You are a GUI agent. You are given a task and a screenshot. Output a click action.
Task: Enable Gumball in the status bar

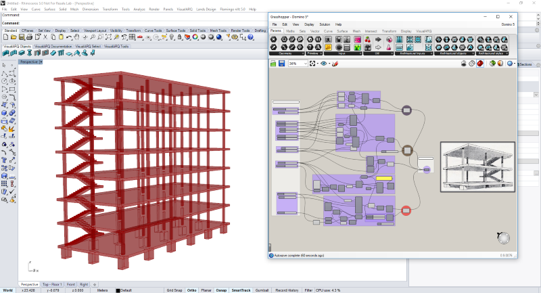click(263, 290)
